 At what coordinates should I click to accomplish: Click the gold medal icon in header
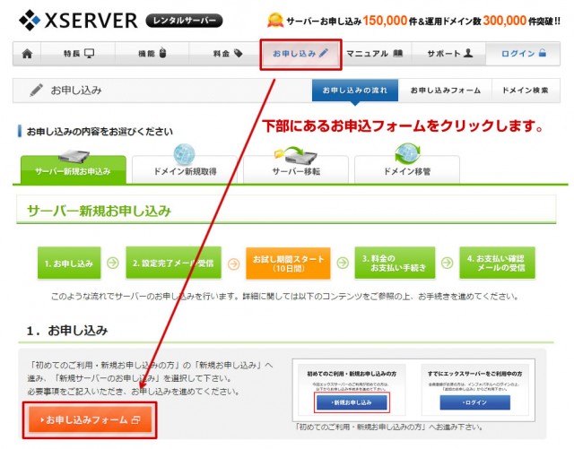[x=275, y=20]
